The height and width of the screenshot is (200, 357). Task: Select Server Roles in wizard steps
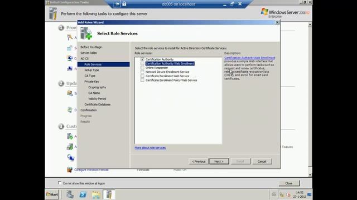tap(89, 53)
